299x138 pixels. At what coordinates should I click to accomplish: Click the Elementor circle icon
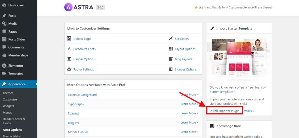4,66
